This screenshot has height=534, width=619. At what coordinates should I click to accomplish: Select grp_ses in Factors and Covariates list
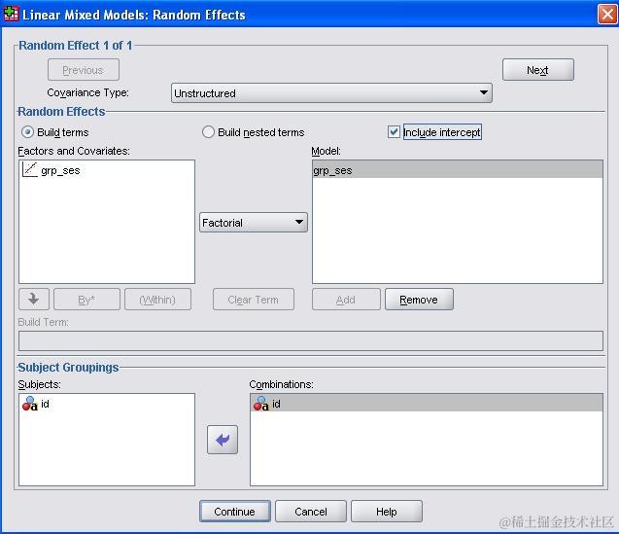tap(107, 170)
